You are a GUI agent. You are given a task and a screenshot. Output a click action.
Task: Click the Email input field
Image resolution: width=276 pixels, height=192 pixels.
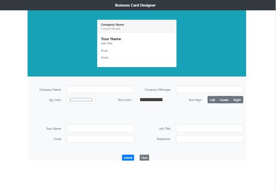point(100,139)
